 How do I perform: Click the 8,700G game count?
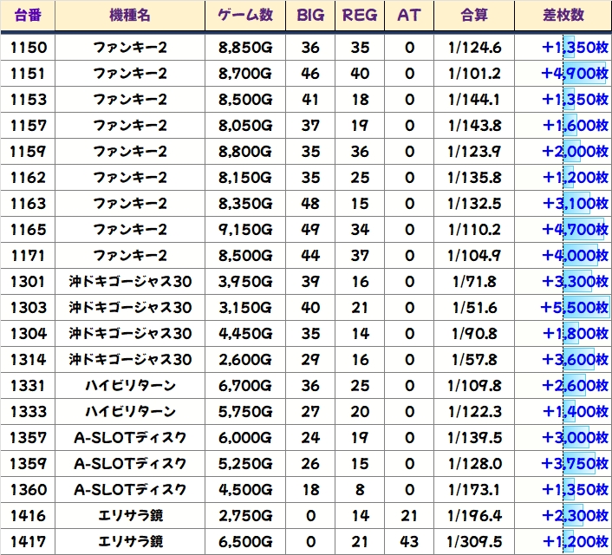tap(245, 74)
